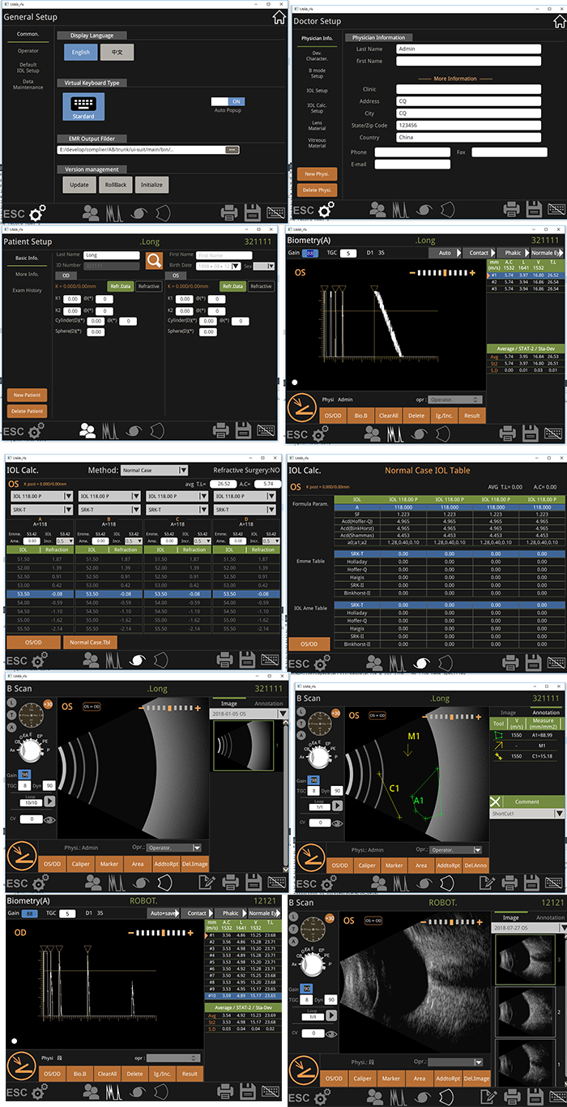
Task: Click A-scan waveform icon in Doctor Setup bottom bar
Action: click(399, 211)
